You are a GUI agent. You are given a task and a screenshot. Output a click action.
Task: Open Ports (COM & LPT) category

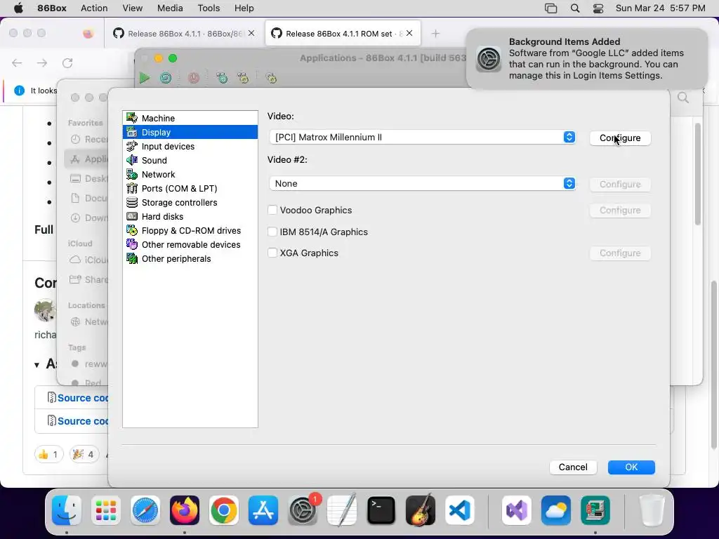190,188
